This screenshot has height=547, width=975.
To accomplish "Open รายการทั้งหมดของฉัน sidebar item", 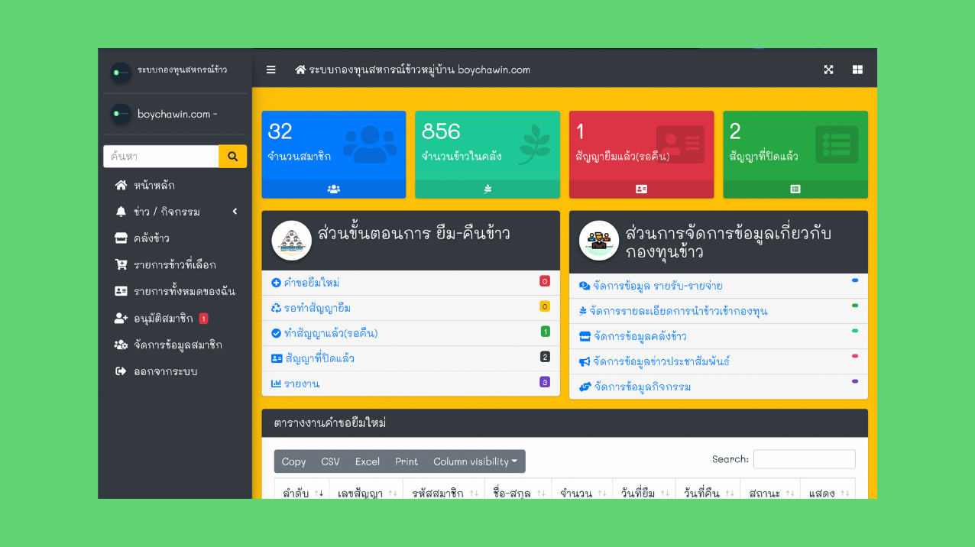I will [x=175, y=291].
